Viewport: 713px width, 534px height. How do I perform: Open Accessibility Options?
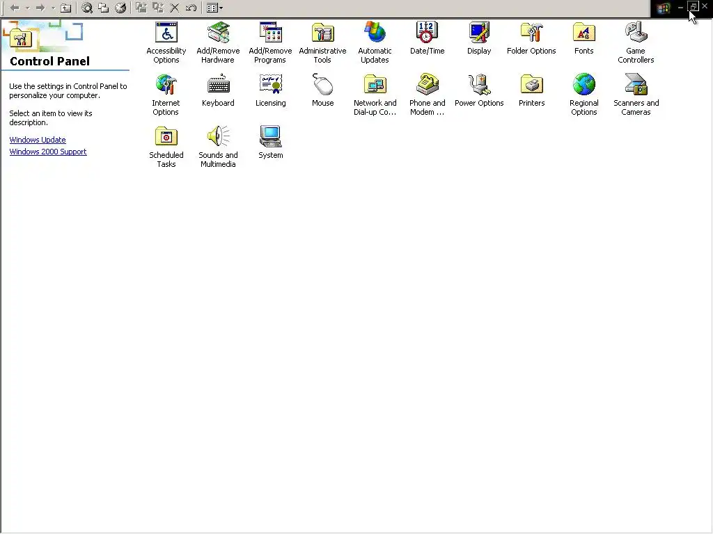[166, 42]
